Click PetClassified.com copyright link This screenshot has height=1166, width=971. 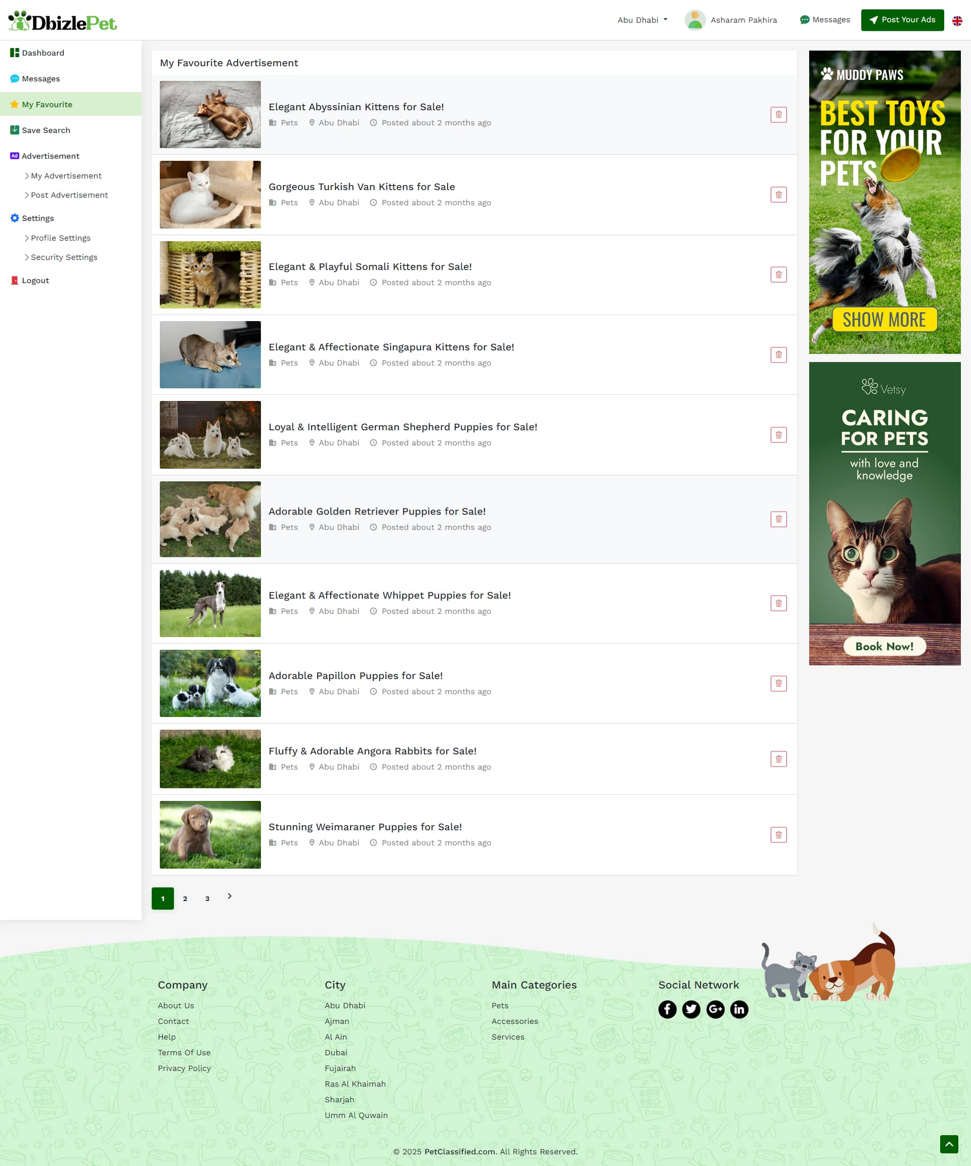[459, 1151]
